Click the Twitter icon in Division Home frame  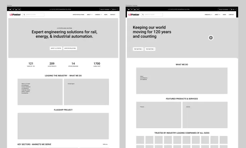click(129, 9)
